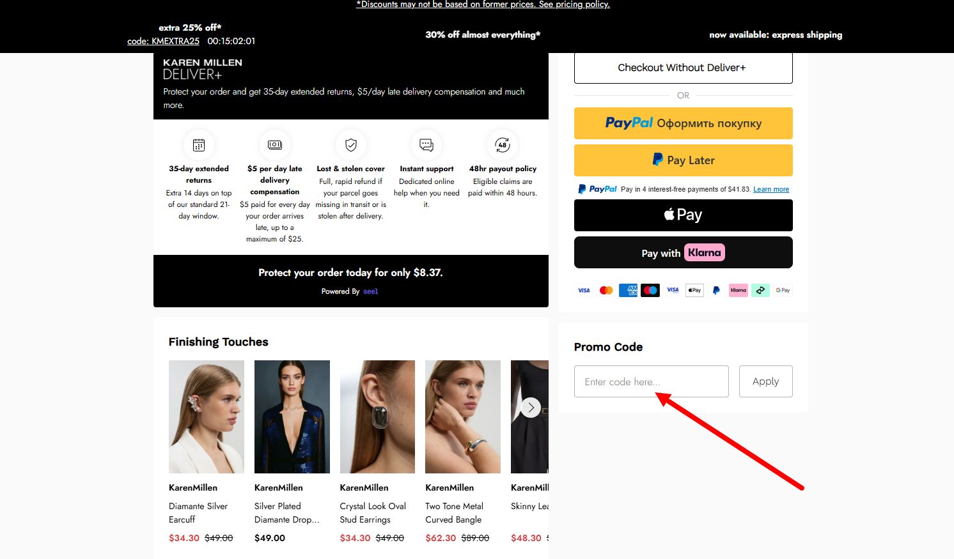The width and height of the screenshot is (954, 559).
Task: Click the Diamante Silver Earcuff product title
Action: (x=198, y=512)
